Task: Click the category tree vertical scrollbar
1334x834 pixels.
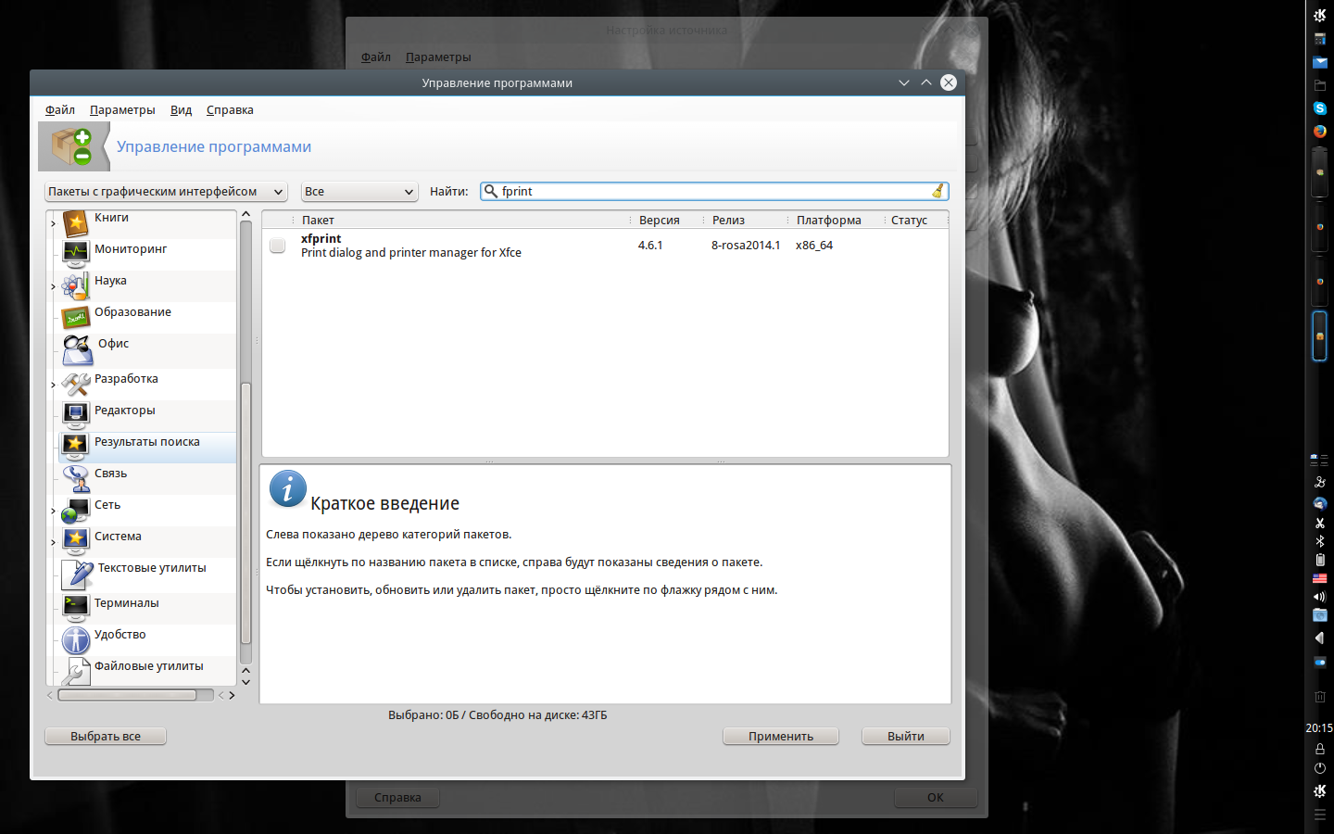Action: coord(245,512)
